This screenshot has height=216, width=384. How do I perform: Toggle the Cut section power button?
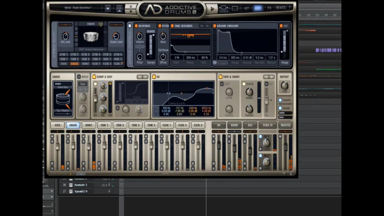point(281,26)
